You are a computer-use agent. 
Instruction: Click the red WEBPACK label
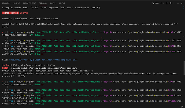coord(24,13)
